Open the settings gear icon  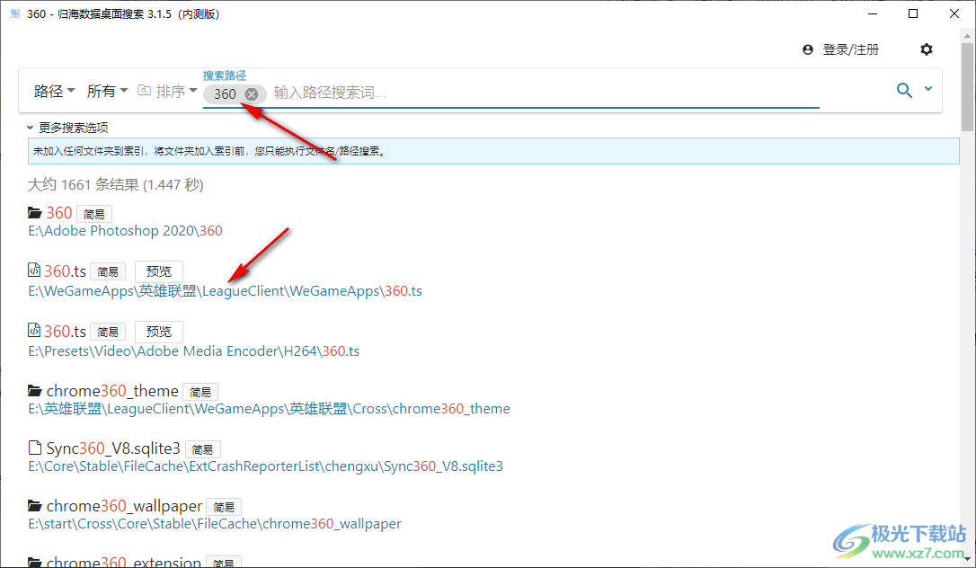pos(927,49)
